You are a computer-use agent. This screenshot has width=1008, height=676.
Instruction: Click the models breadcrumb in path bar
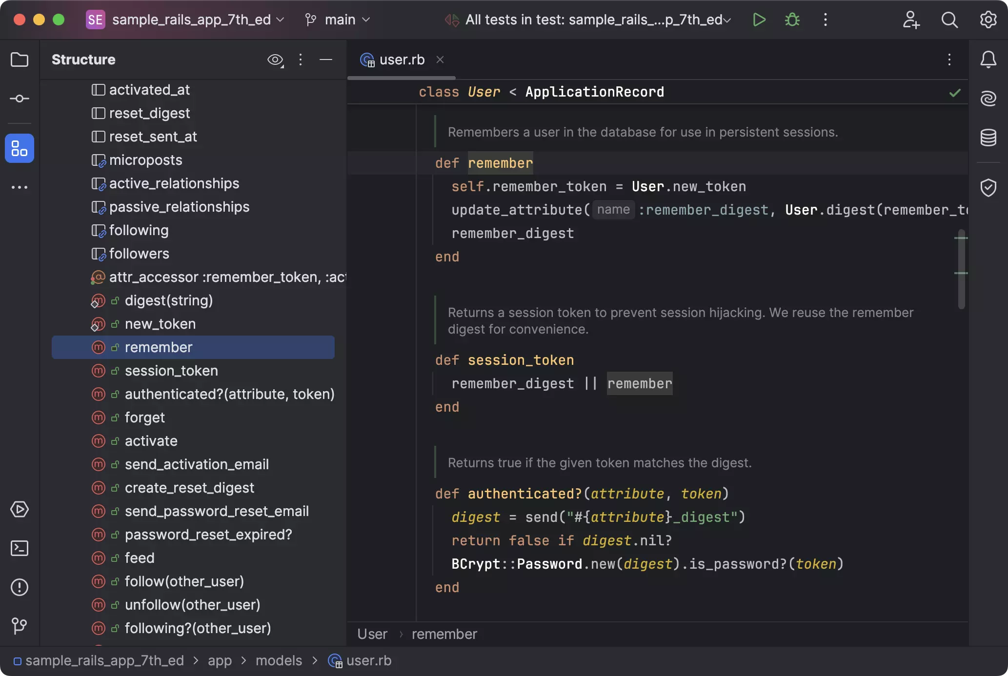279,660
